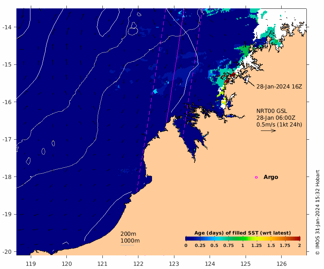Click the IMOS copyright timestamp text
The image size is (324, 269).
(318, 212)
